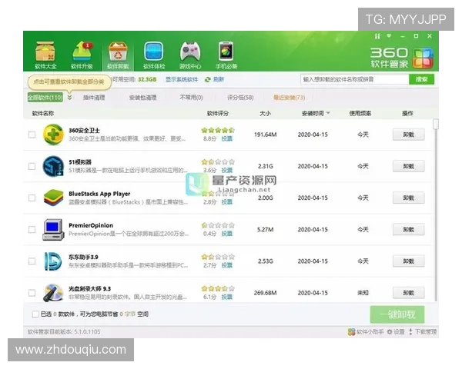Open the 手机必备 mobile essentials icon
The height and width of the screenshot is (369, 462).
(226, 55)
